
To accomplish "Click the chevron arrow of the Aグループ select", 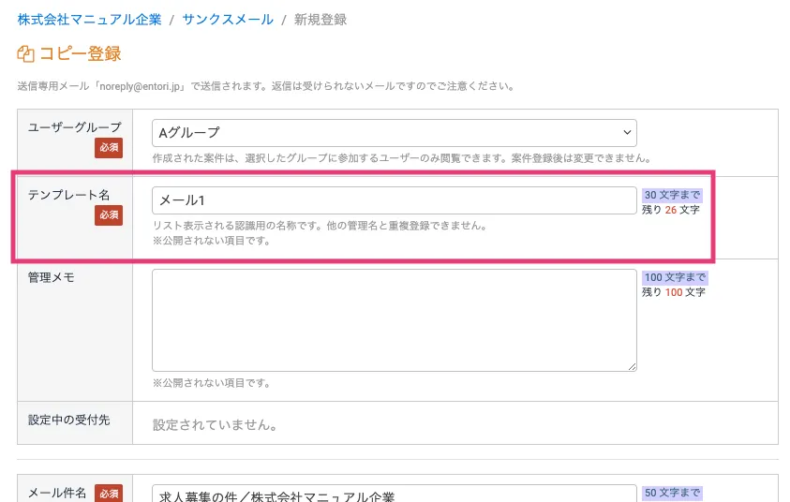I will click(x=626, y=133).
